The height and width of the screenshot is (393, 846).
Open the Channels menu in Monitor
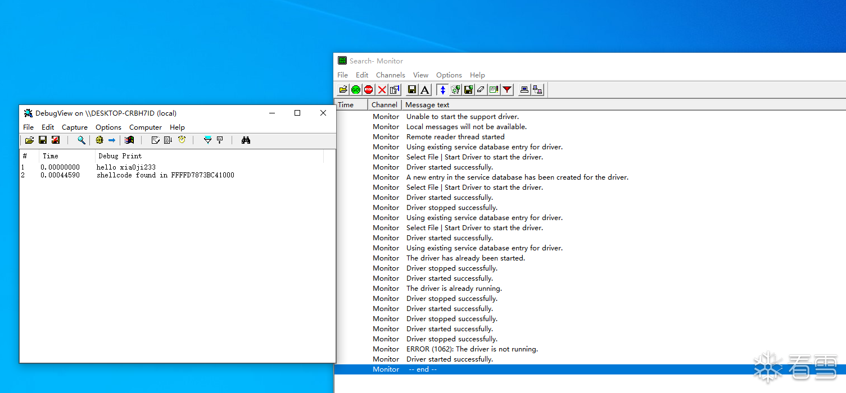[x=390, y=75]
